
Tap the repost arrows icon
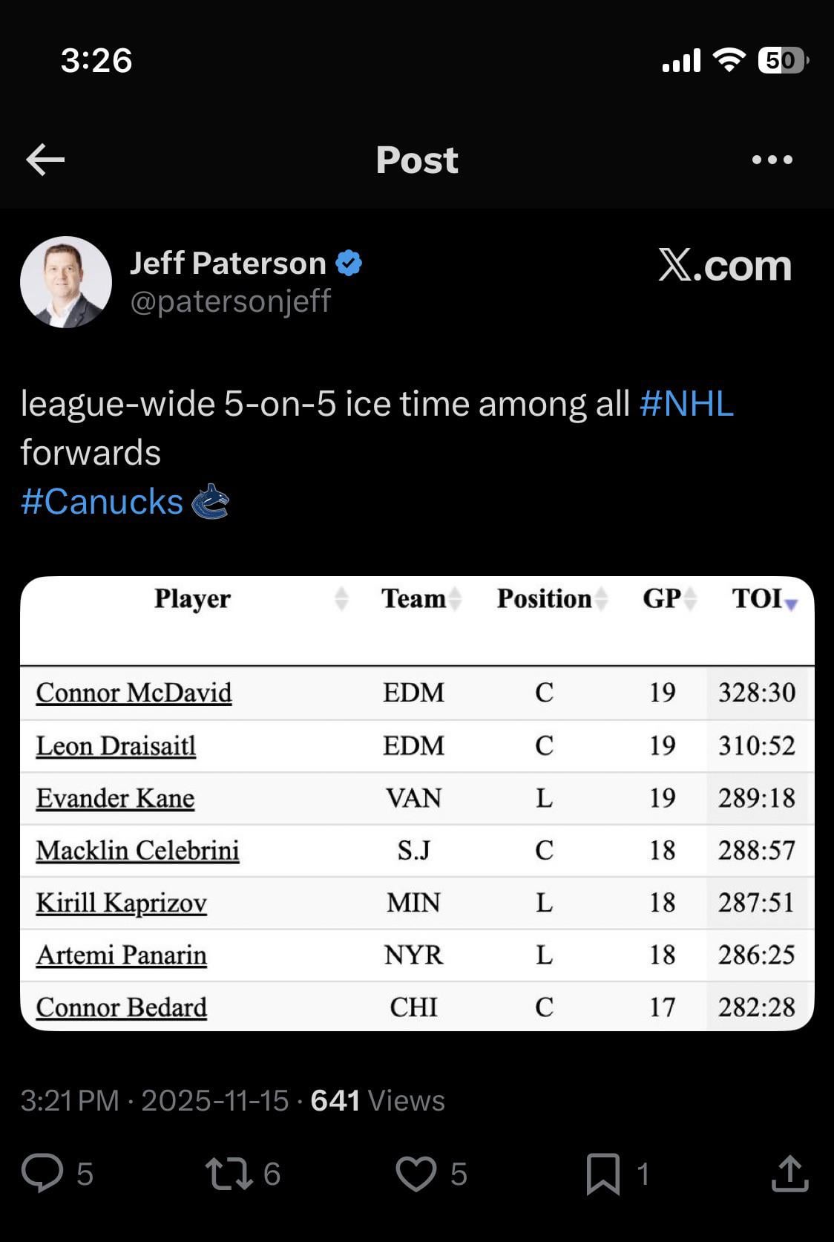(229, 1173)
